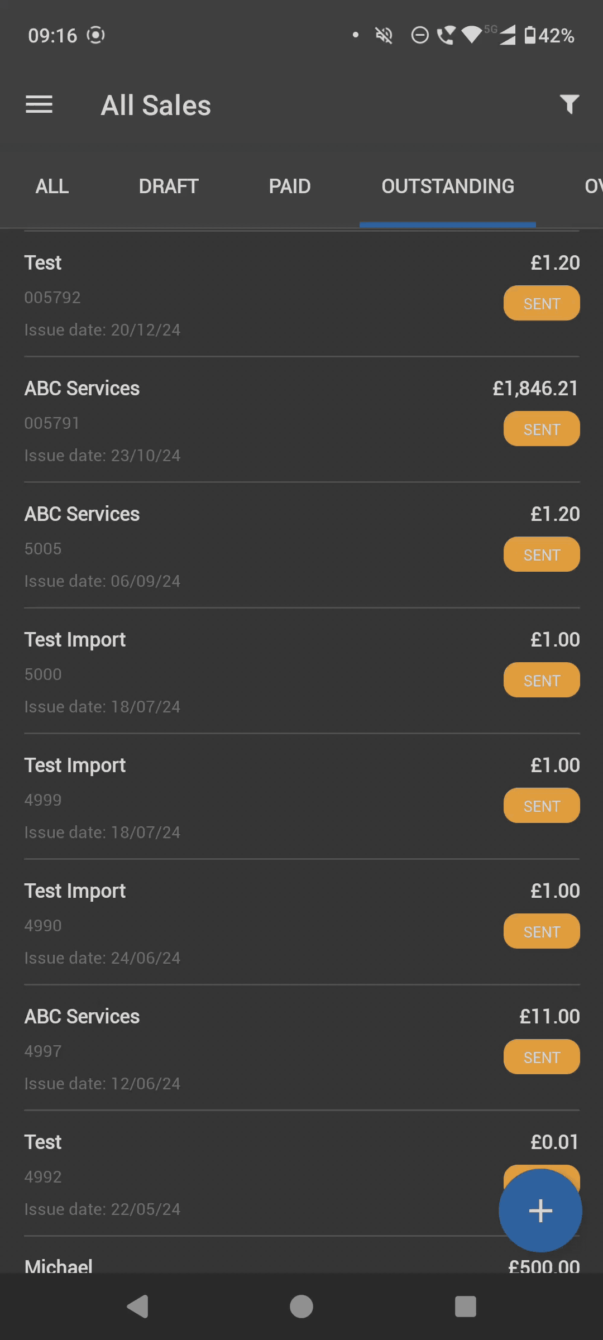Switch to the DRAFT tab
Viewport: 603px width, 1340px height.
click(x=169, y=186)
